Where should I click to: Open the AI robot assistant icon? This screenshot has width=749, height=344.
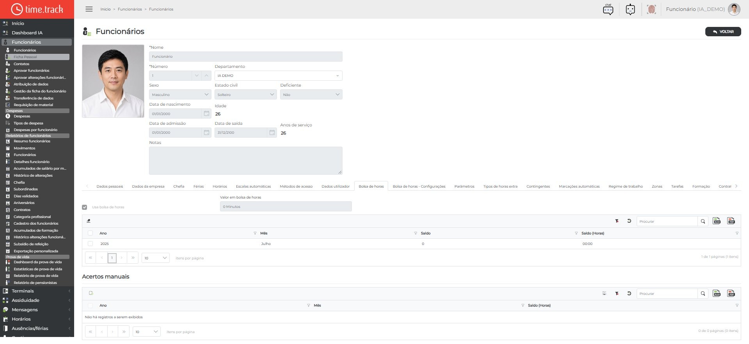630,9
